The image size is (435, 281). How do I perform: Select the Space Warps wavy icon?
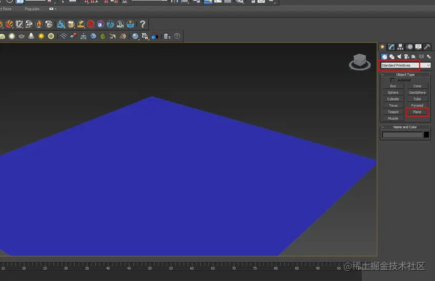tap(421, 57)
